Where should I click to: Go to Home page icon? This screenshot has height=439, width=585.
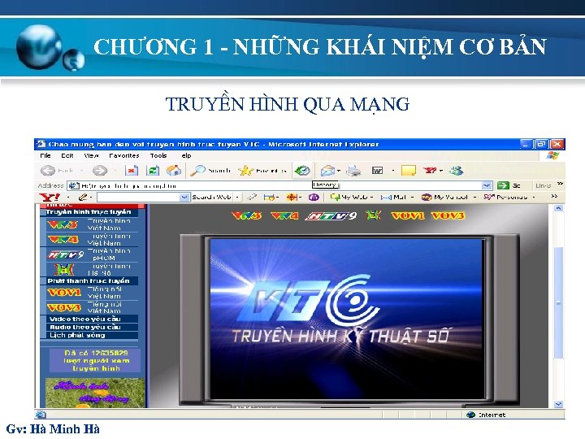click(x=174, y=170)
